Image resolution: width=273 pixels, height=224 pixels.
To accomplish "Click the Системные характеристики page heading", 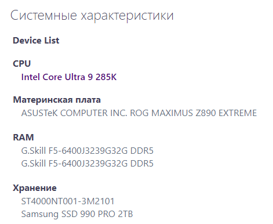I will point(92,16).
